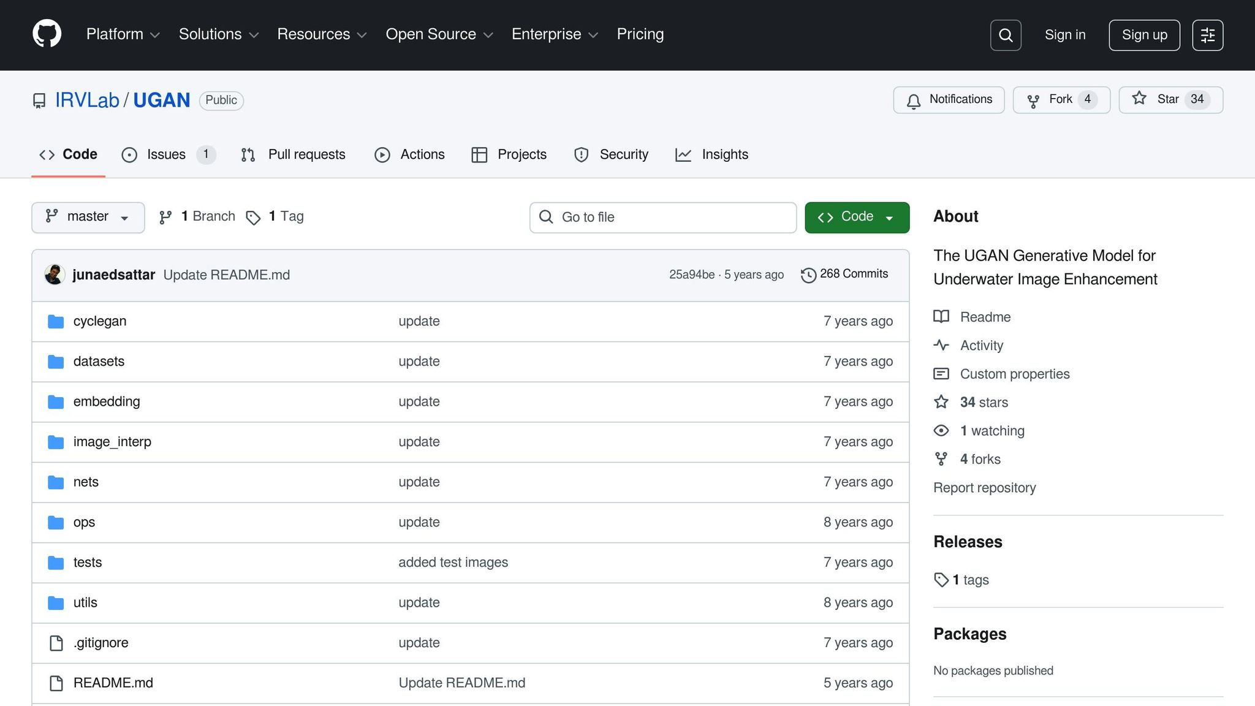The width and height of the screenshot is (1255, 706).
Task: Click junaedsattar's avatar thumbnail
Action: [x=55, y=275]
